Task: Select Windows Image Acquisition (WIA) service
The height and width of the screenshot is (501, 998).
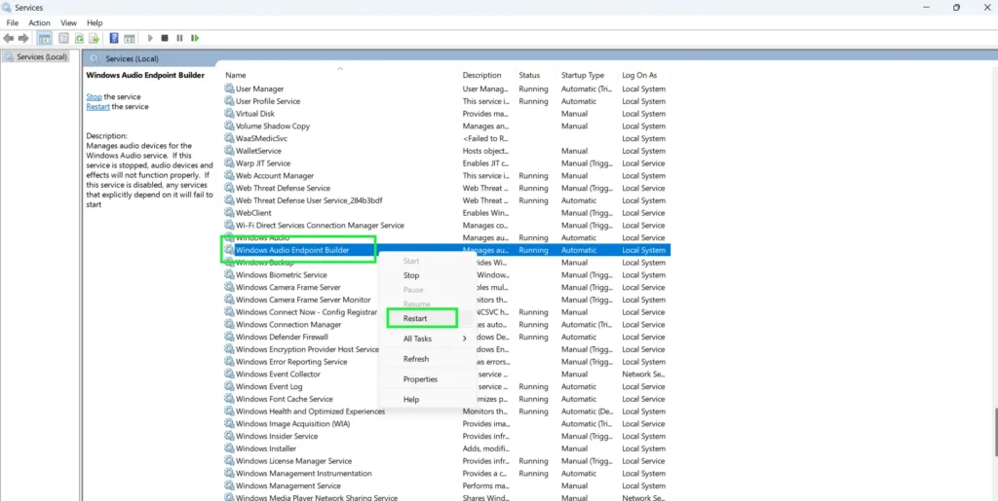Action: (x=446, y=423)
